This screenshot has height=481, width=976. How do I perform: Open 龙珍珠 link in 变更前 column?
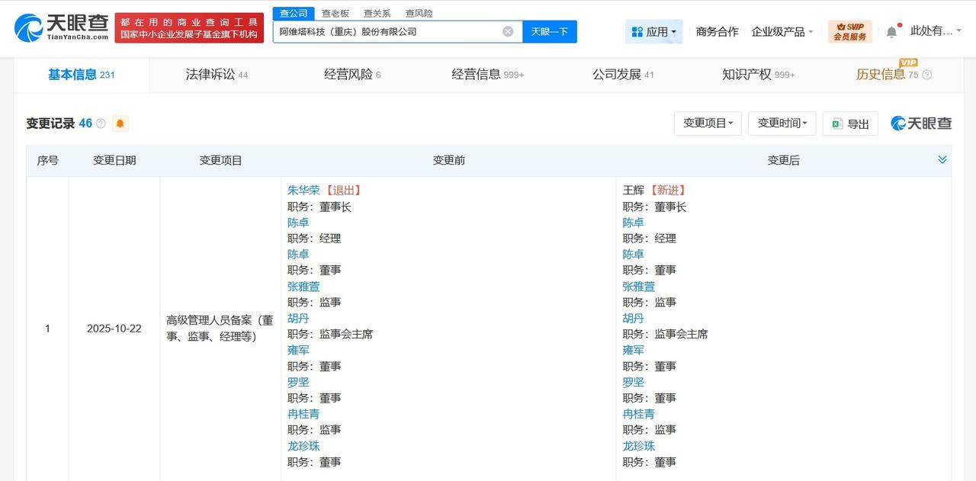pos(303,446)
